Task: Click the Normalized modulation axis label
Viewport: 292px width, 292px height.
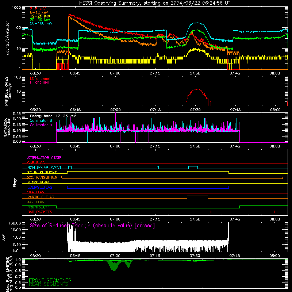Action: coord(7,127)
